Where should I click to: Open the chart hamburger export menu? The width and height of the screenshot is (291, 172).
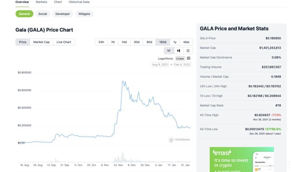click(x=189, y=58)
